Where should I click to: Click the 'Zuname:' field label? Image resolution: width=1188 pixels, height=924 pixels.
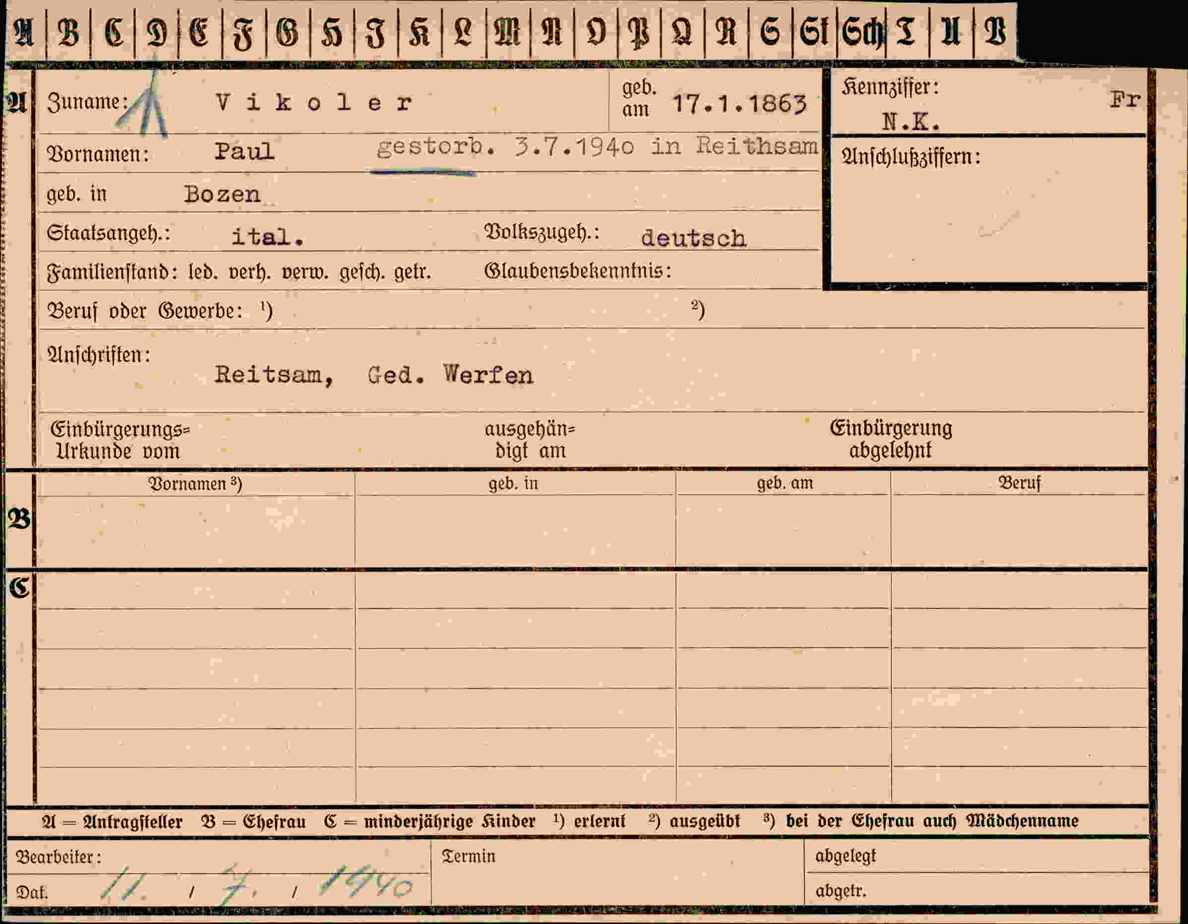pos(88,102)
